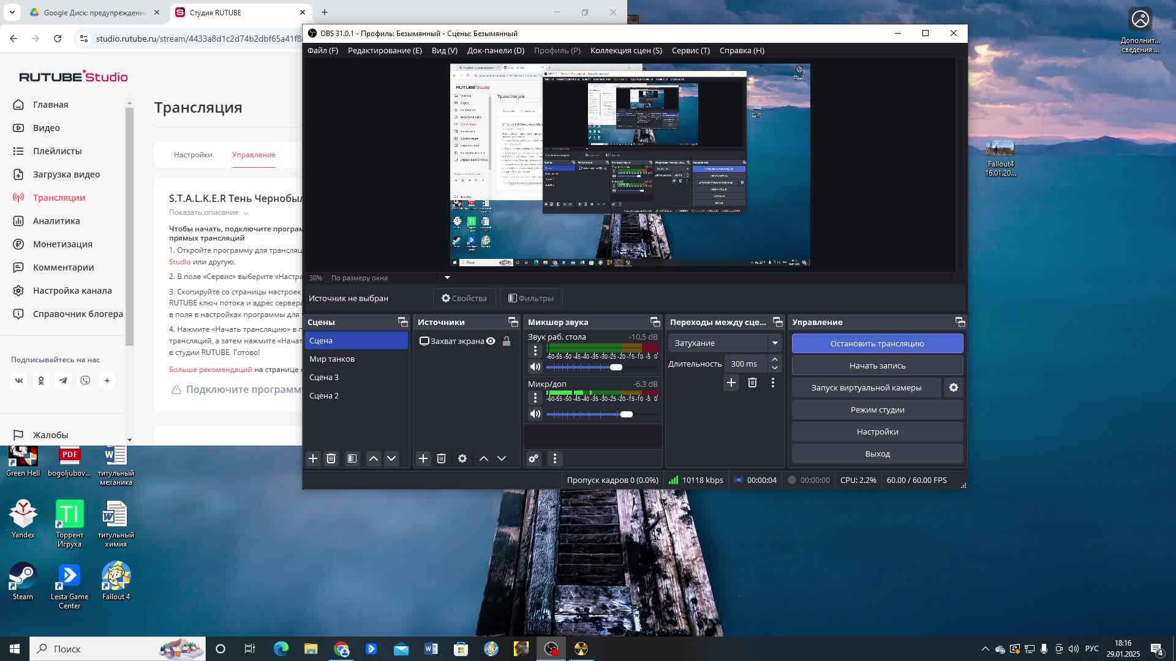The image size is (1176, 661).
Task: Add a new source with plus icon
Action: [x=423, y=458]
